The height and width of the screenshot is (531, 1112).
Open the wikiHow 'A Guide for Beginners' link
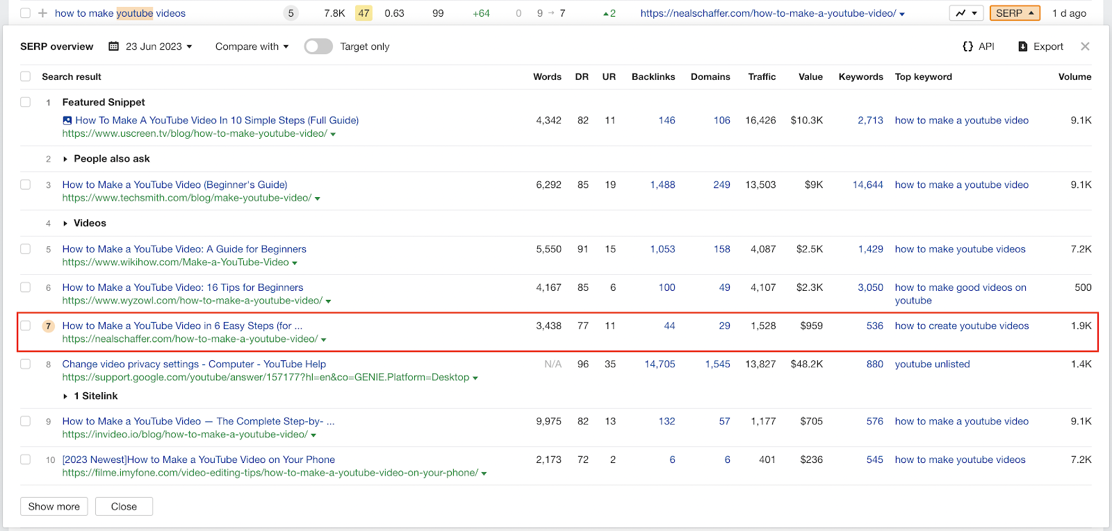[x=184, y=249]
